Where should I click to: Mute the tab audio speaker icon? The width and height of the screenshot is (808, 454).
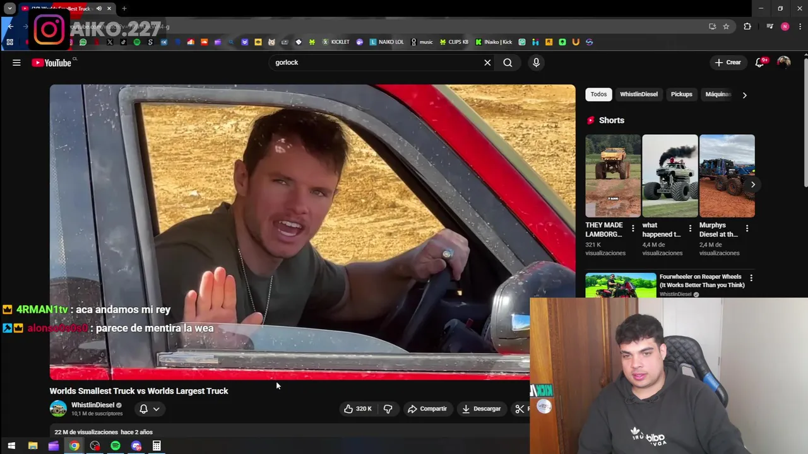click(99, 8)
